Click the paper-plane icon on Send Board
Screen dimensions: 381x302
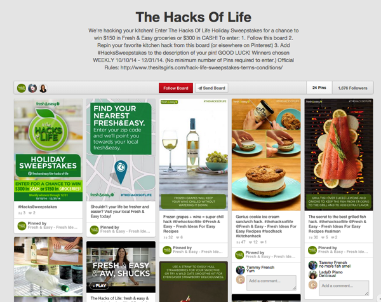click(x=200, y=88)
